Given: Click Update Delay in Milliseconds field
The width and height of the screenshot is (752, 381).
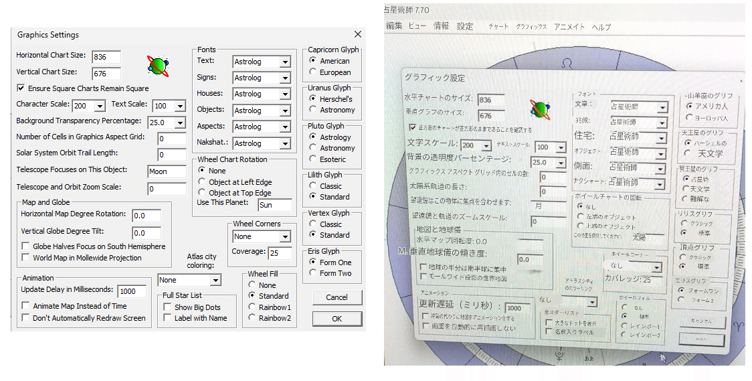Looking at the screenshot, I should (131, 291).
